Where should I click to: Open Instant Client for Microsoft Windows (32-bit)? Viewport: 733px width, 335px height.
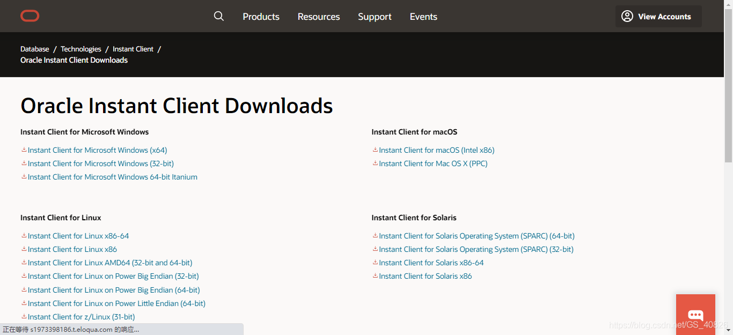(100, 163)
